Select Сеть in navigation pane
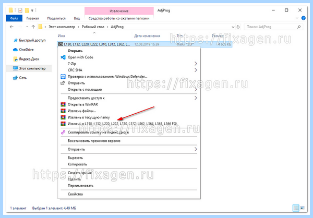 coord(23,78)
